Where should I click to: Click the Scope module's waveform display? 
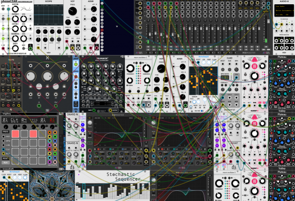pyautogui.click(x=48, y=15)
